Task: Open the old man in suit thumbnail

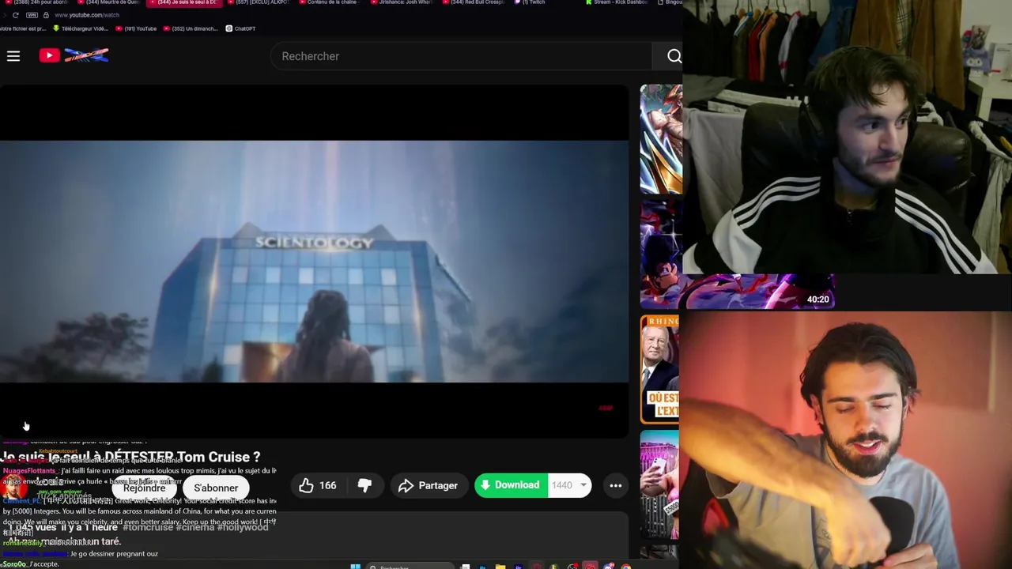Action: (660, 369)
